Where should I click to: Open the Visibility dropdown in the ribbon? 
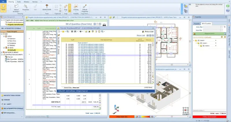pos(76,9)
